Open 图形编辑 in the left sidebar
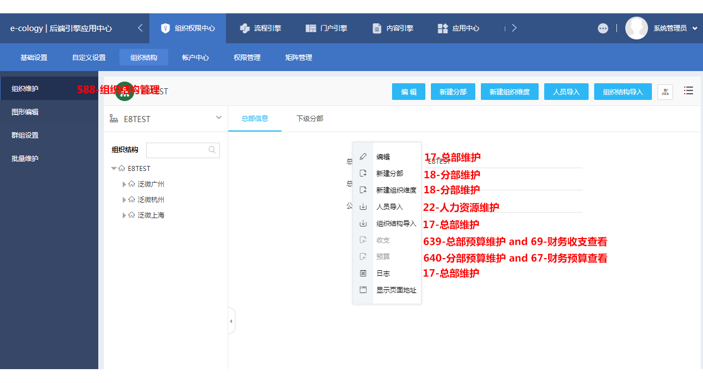The height and width of the screenshot is (383, 703). (x=25, y=112)
